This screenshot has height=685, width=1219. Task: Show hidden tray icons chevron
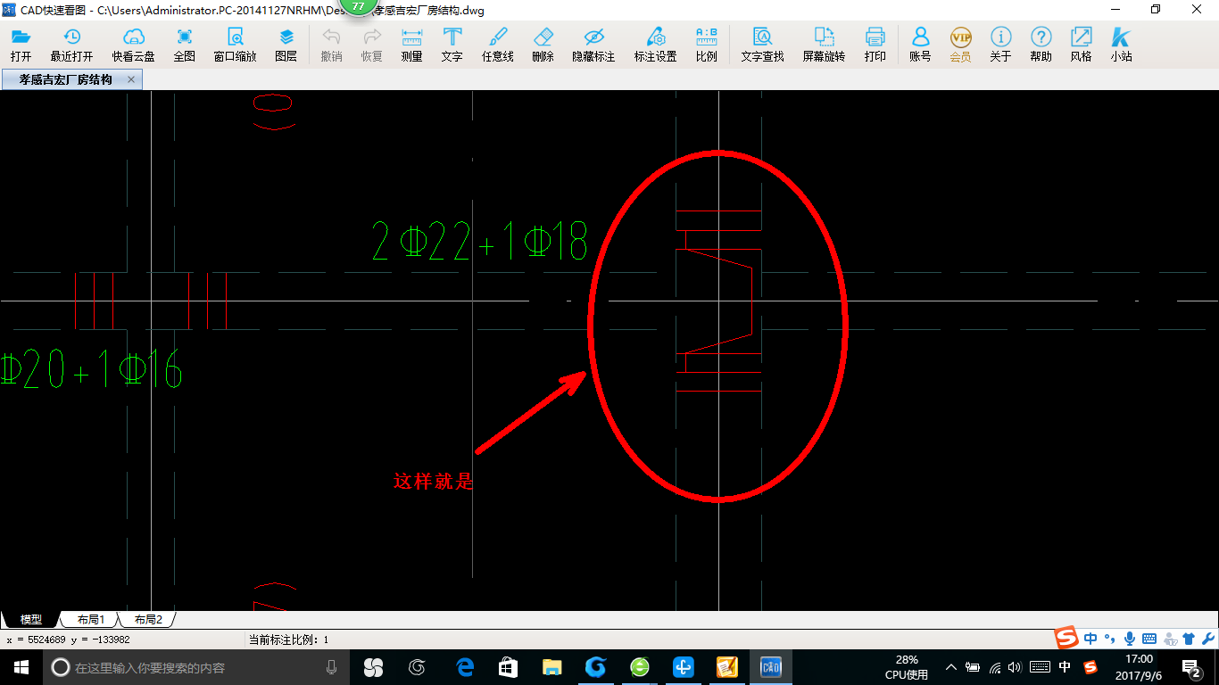click(950, 667)
